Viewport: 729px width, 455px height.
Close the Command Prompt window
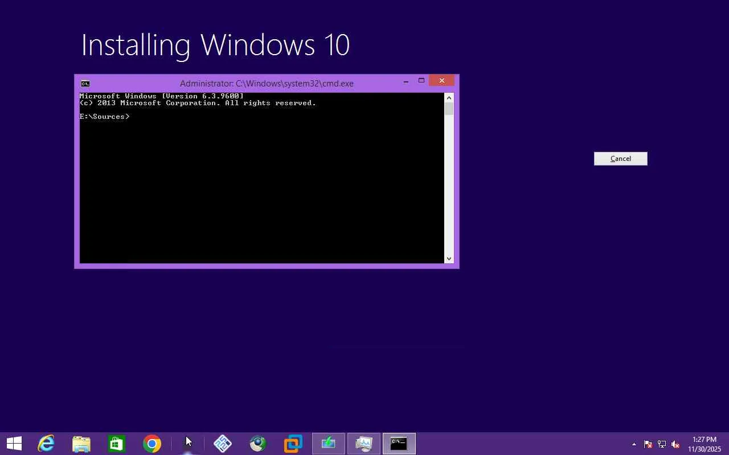point(441,81)
